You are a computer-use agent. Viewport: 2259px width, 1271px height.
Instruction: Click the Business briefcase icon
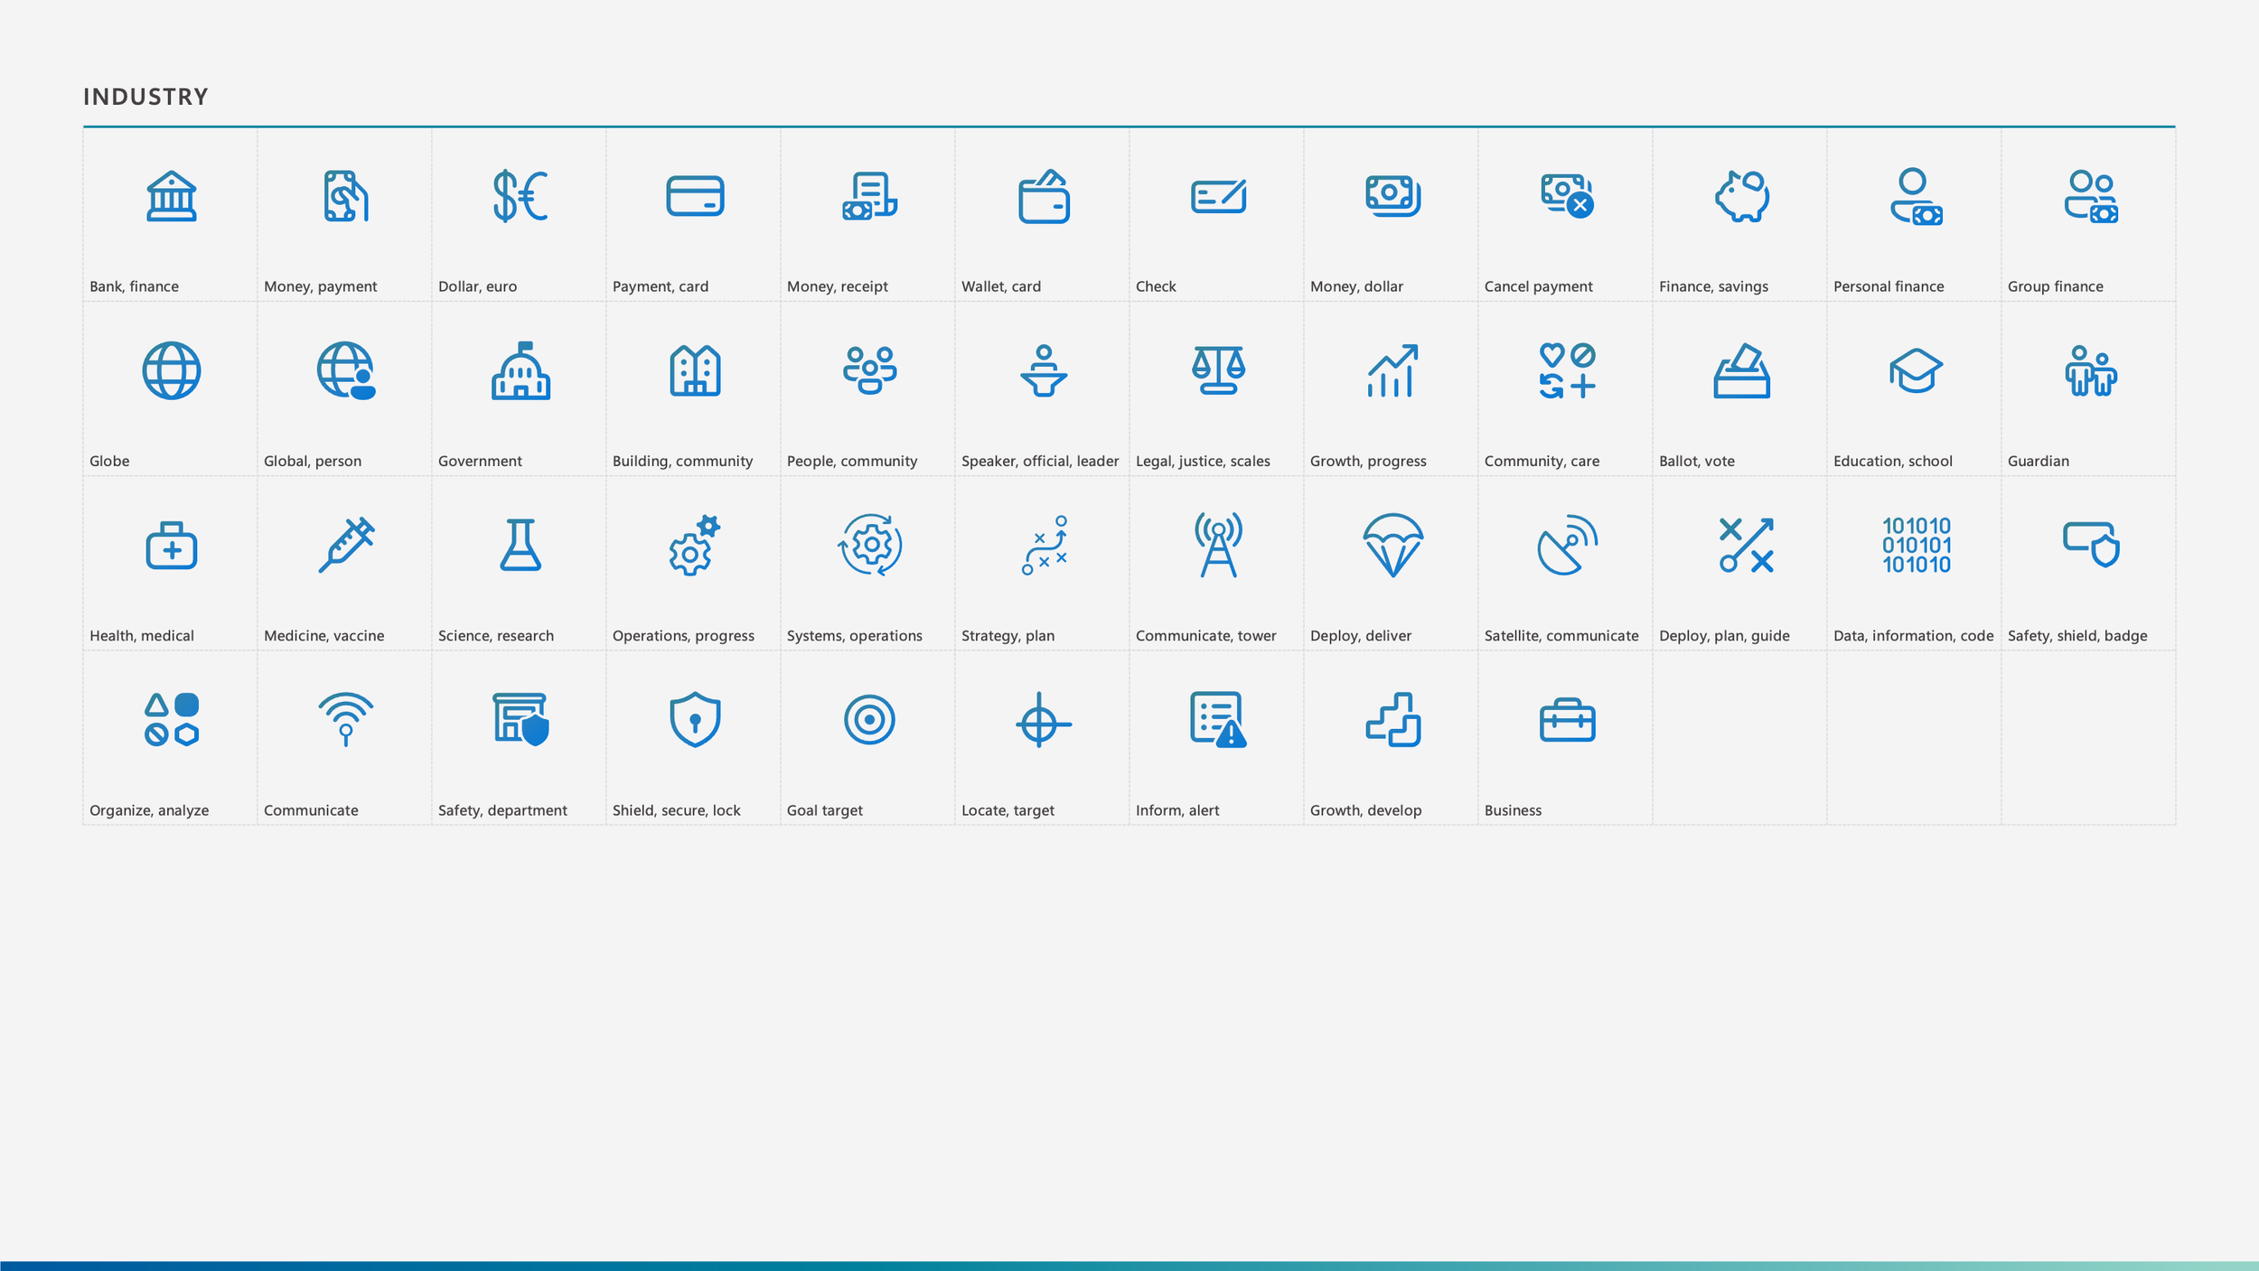pos(1567,720)
